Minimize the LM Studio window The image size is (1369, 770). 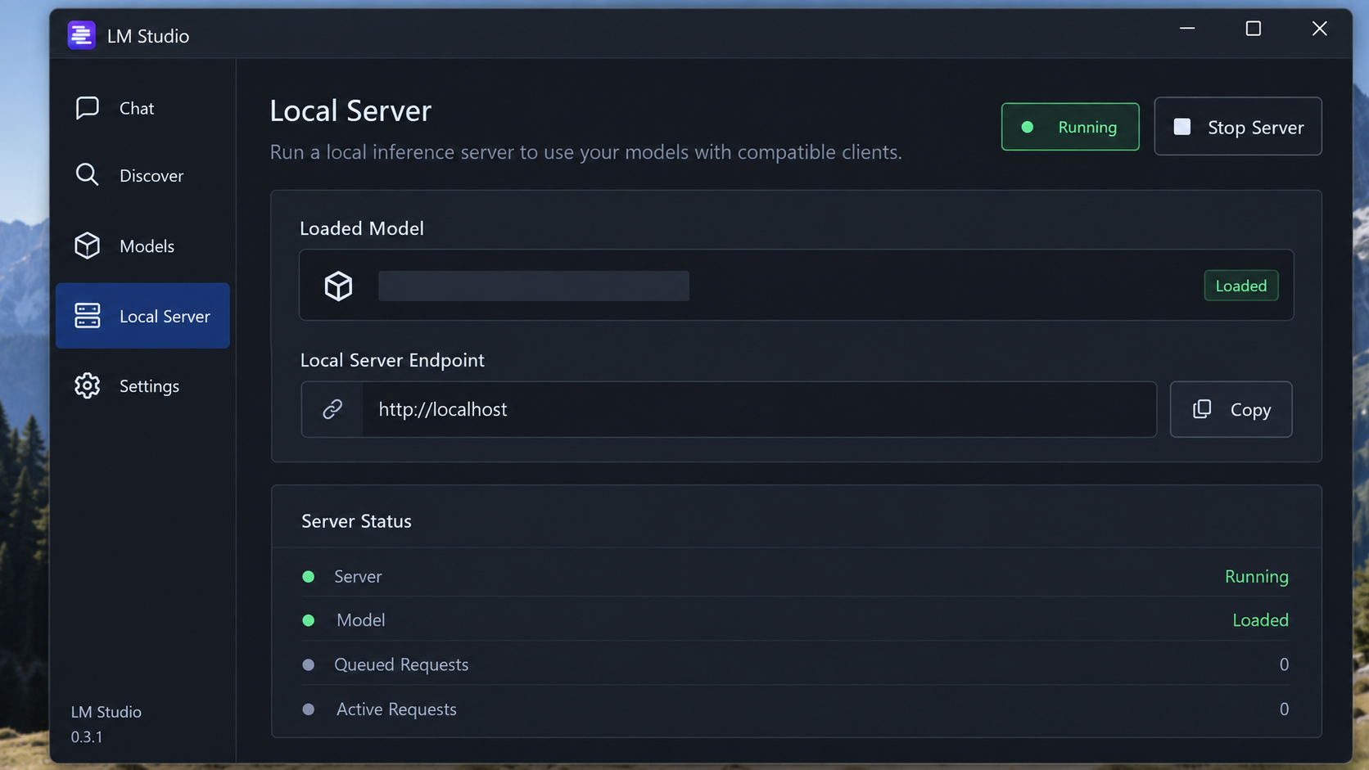(x=1187, y=29)
